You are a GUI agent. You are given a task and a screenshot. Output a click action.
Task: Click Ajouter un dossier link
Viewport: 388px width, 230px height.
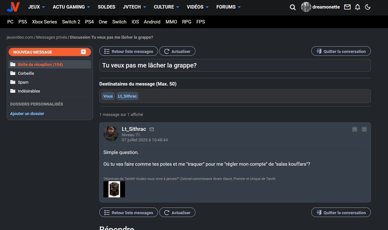coord(27,113)
